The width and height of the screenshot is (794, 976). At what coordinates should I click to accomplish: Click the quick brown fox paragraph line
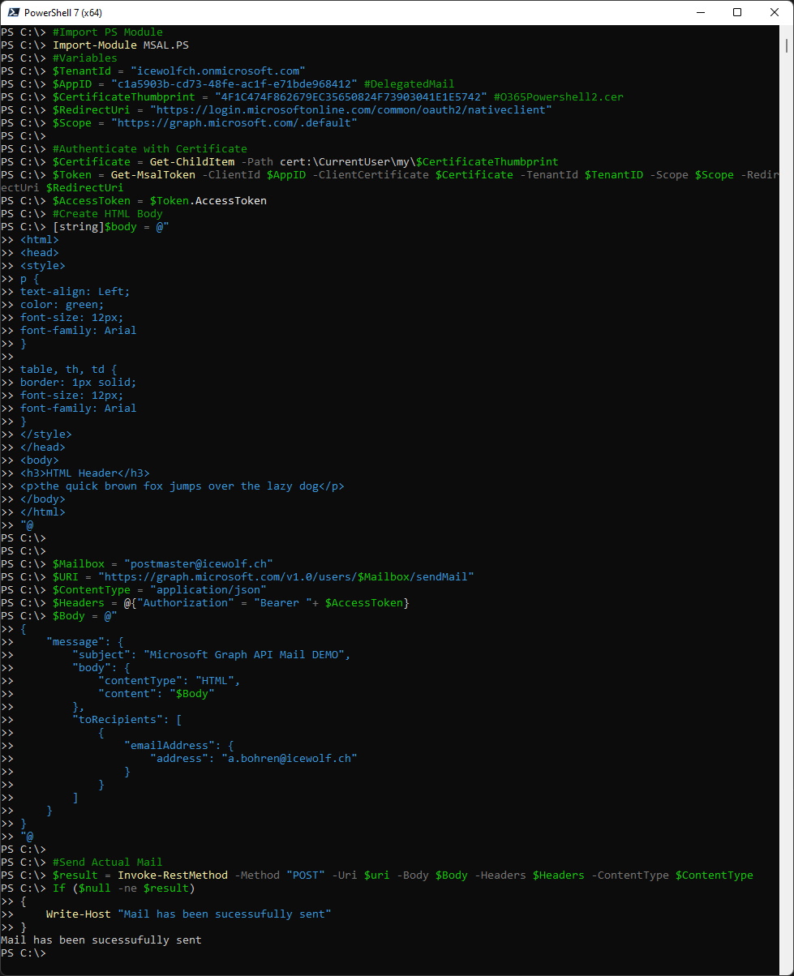point(182,486)
